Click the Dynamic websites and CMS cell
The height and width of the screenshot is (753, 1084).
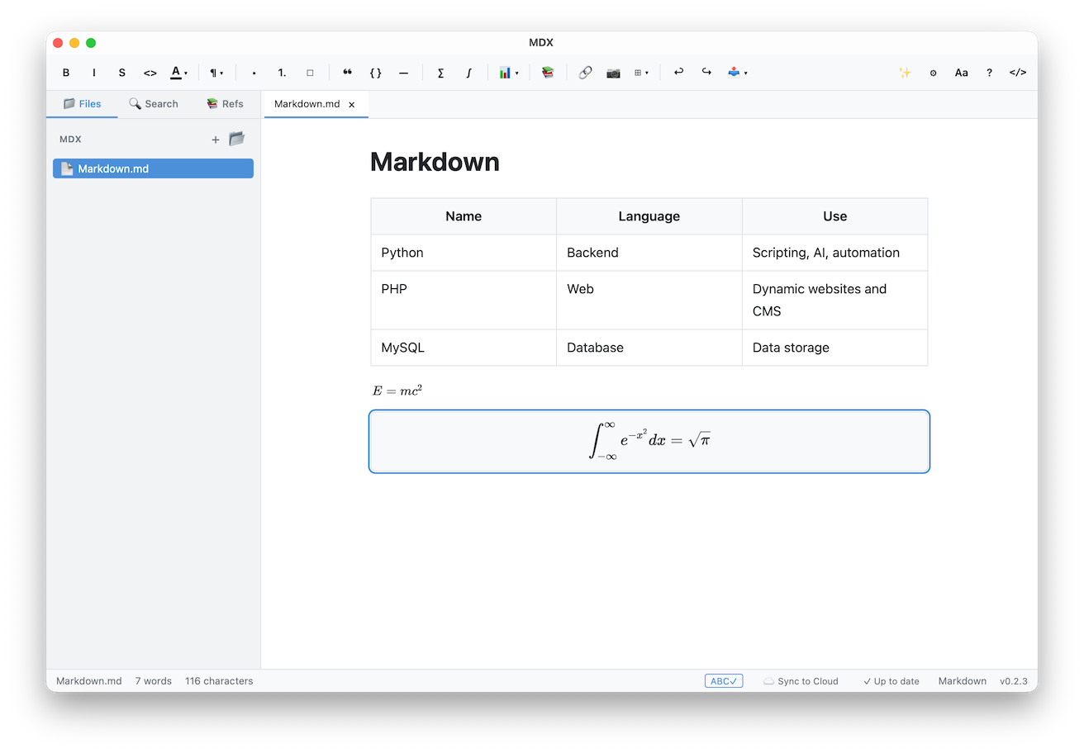pos(835,301)
